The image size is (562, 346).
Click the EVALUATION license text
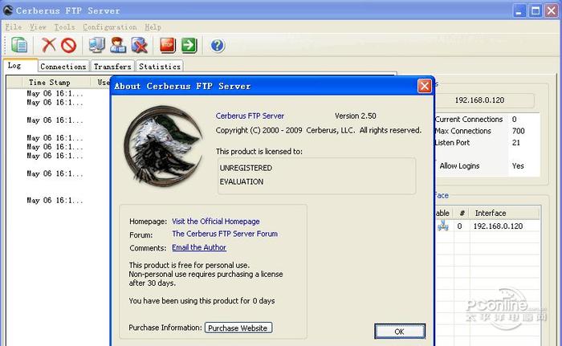tap(242, 181)
